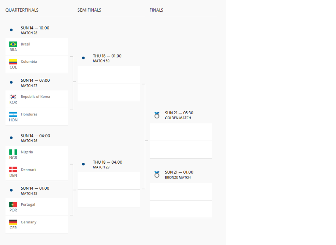The height and width of the screenshot is (245, 336).
Task: Click the Bronze Match medal icon
Action: pyautogui.click(x=157, y=174)
